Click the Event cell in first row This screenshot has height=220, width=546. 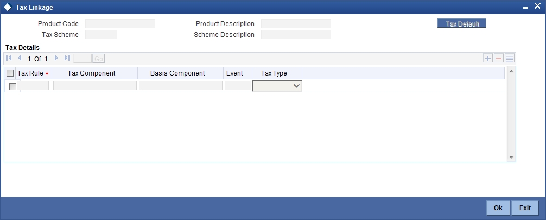tap(238, 86)
